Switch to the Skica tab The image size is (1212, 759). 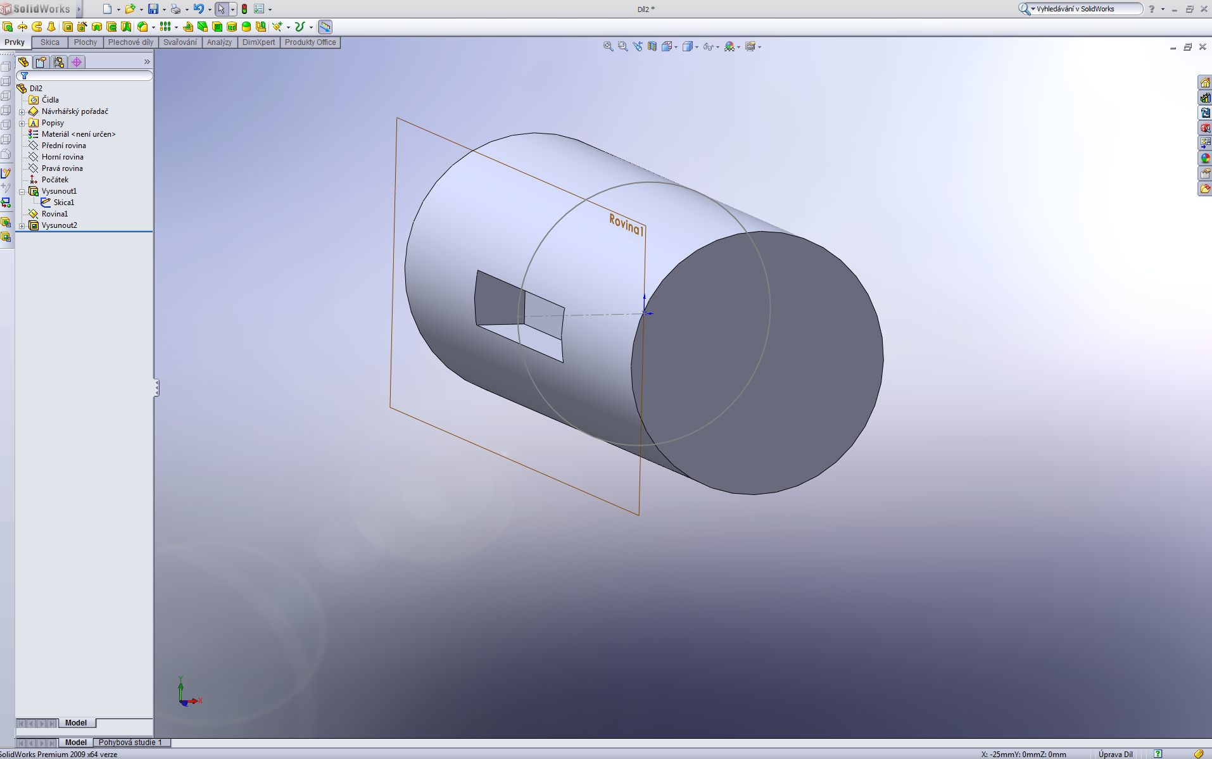49,42
